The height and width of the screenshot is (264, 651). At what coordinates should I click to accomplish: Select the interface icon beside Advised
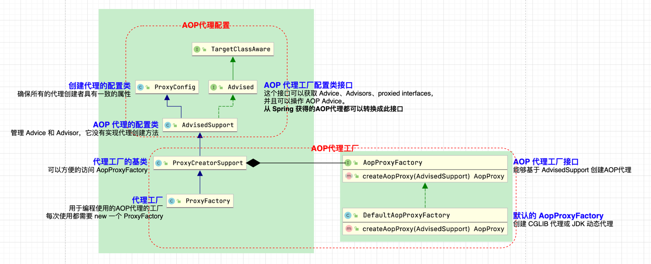(x=213, y=87)
